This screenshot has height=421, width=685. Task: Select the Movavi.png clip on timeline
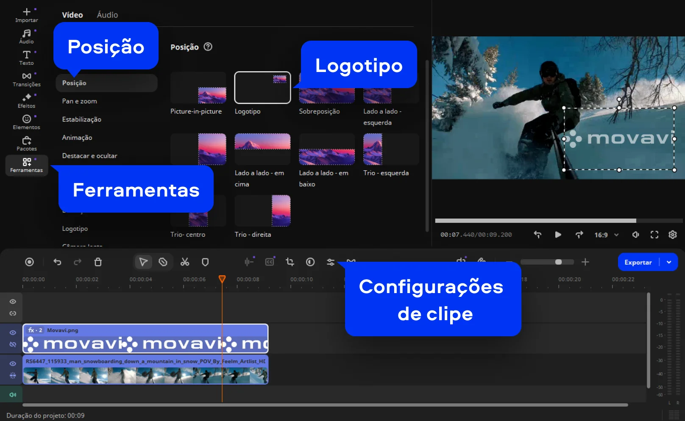coord(145,338)
